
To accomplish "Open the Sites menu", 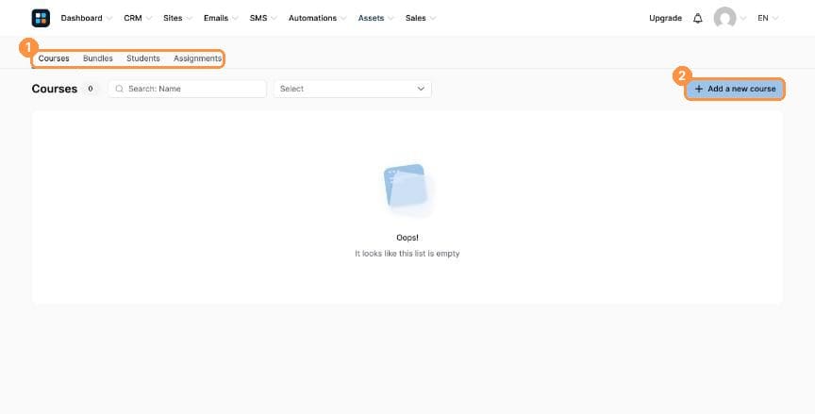I will click(173, 18).
